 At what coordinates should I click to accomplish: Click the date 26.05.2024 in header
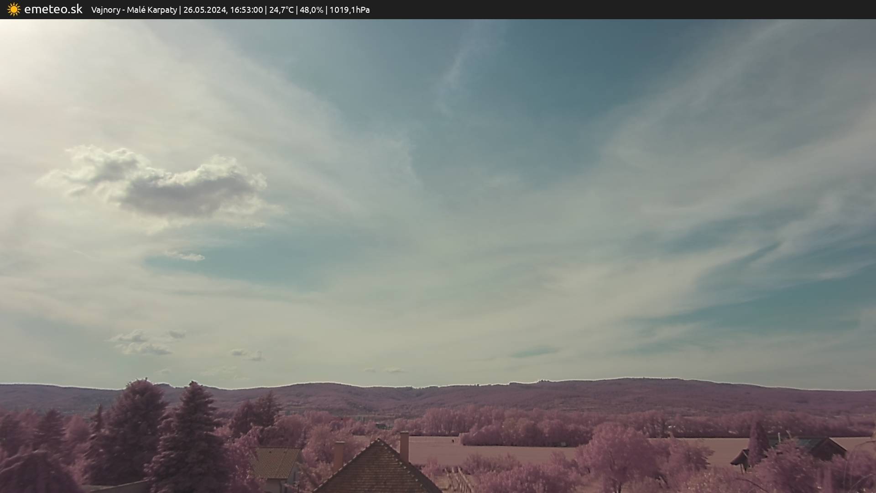point(204,10)
